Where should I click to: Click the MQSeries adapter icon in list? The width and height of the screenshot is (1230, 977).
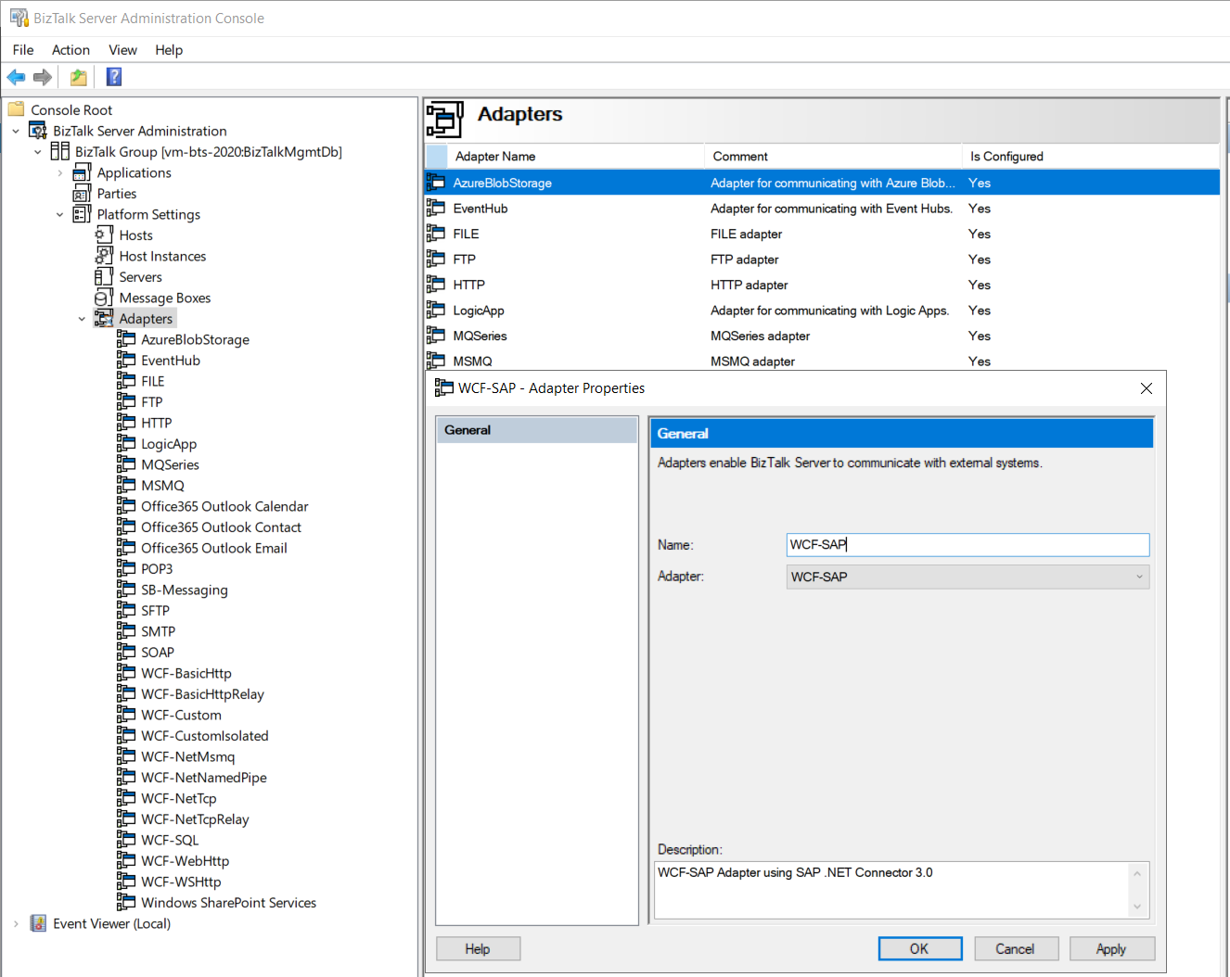pyautogui.click(x=436, y=335)
